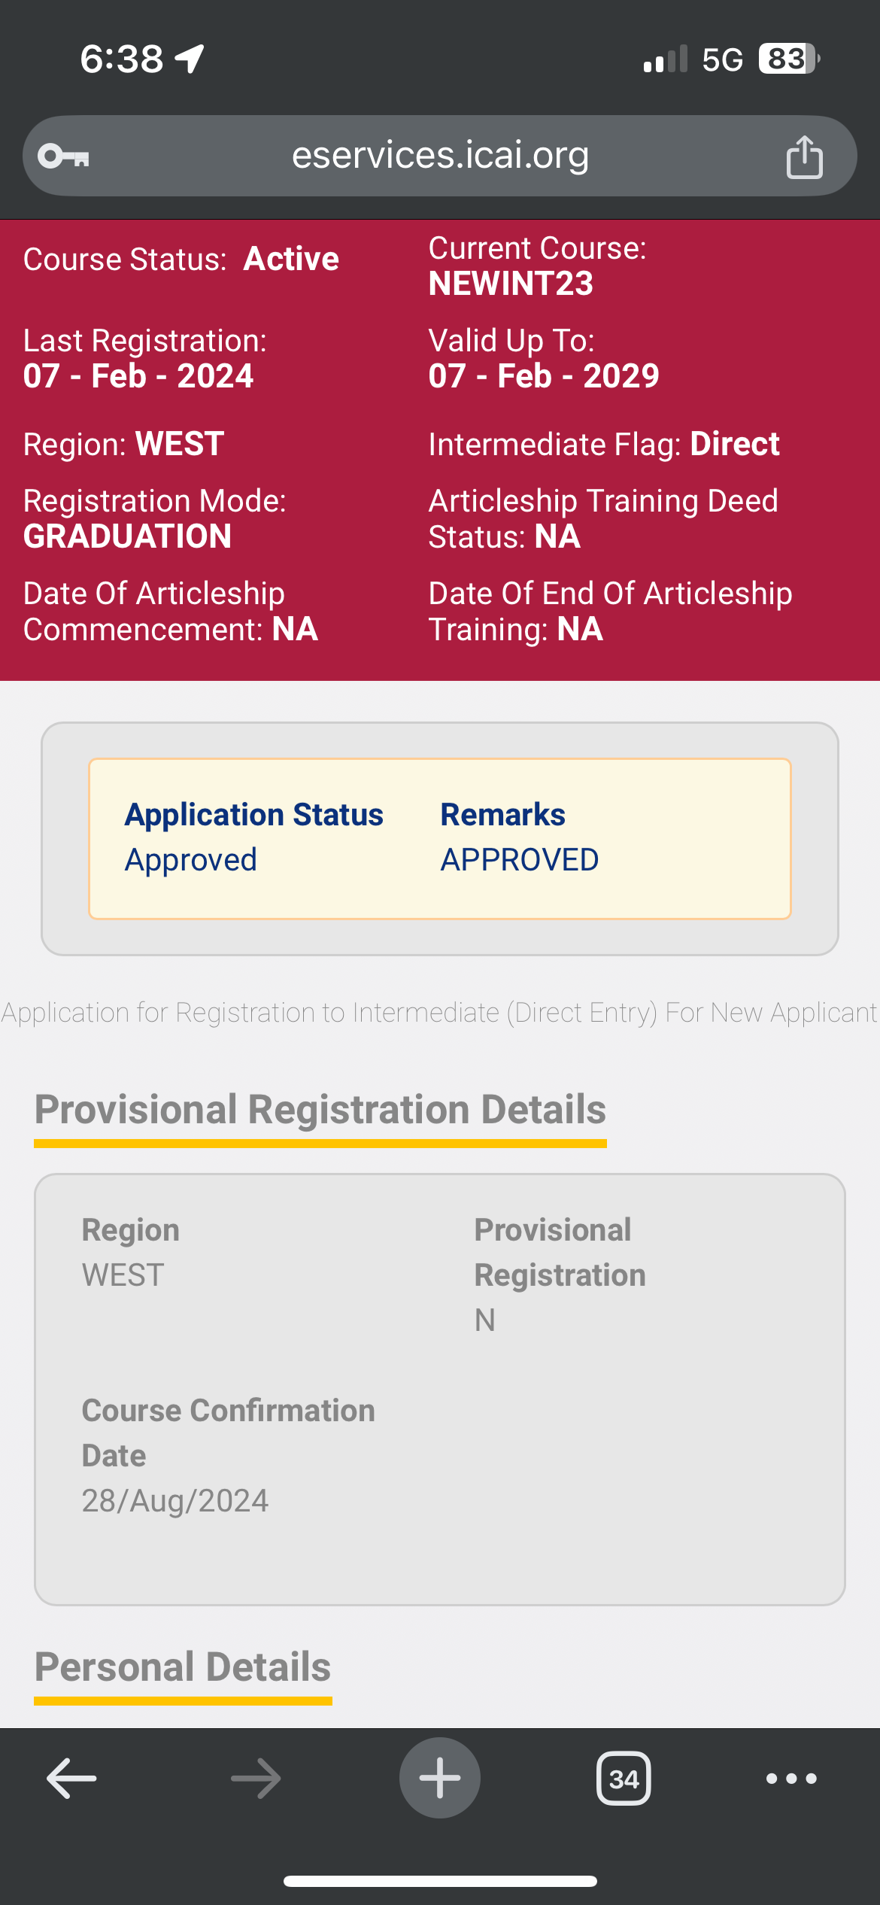
Task: Tap the Remarks APPROVED text
Action: pyautogui.click(x=520, y=860)
